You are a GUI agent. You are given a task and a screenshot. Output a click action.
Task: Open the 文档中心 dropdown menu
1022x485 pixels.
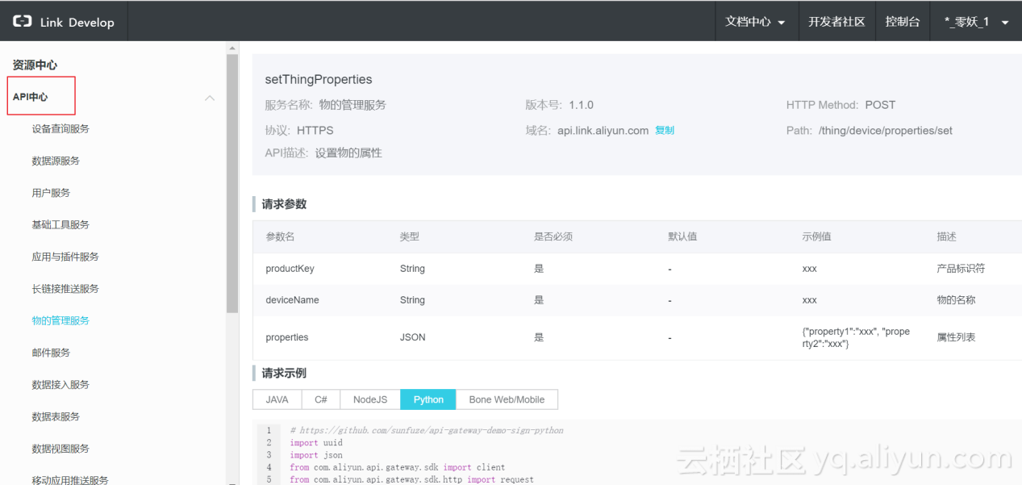756,22
